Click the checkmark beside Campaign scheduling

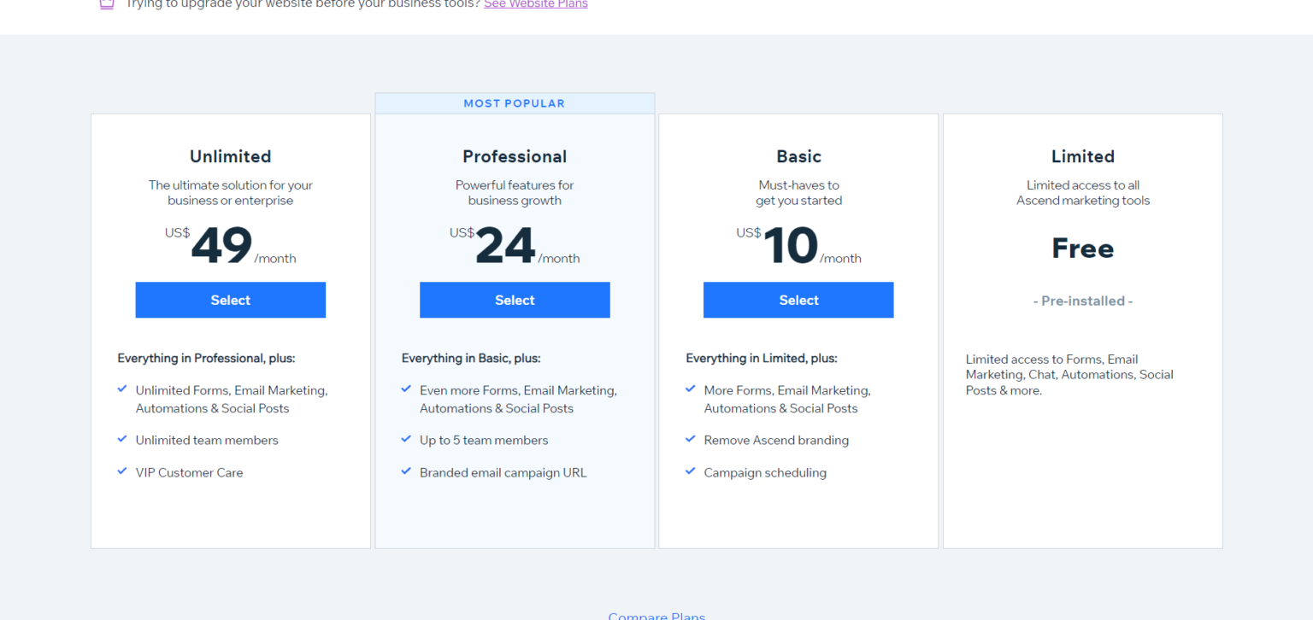coord(690,471)
